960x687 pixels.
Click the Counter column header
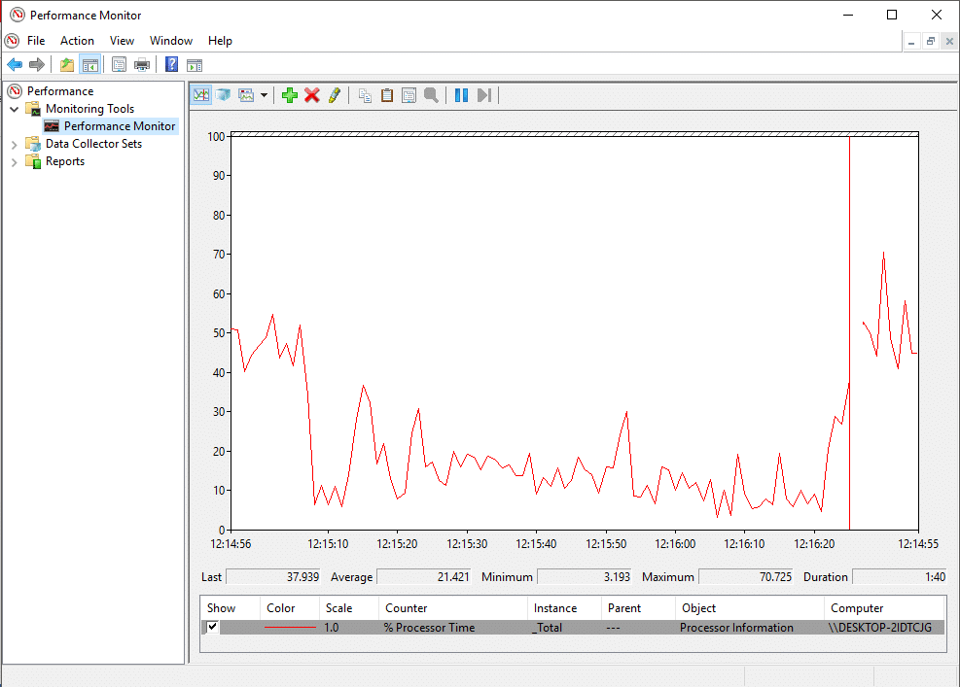pos(406,608)
